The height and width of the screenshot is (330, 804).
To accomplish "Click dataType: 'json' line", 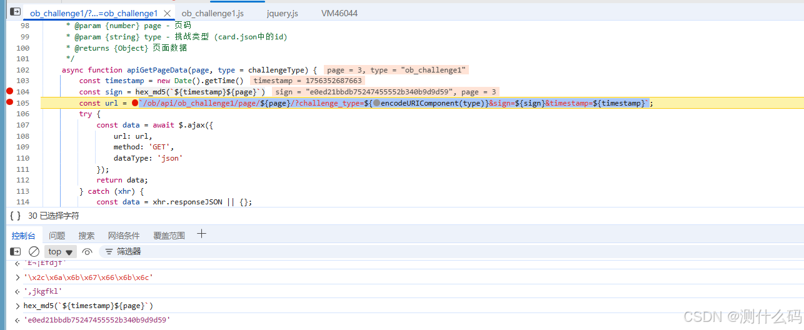I will [x=148, y=158].
